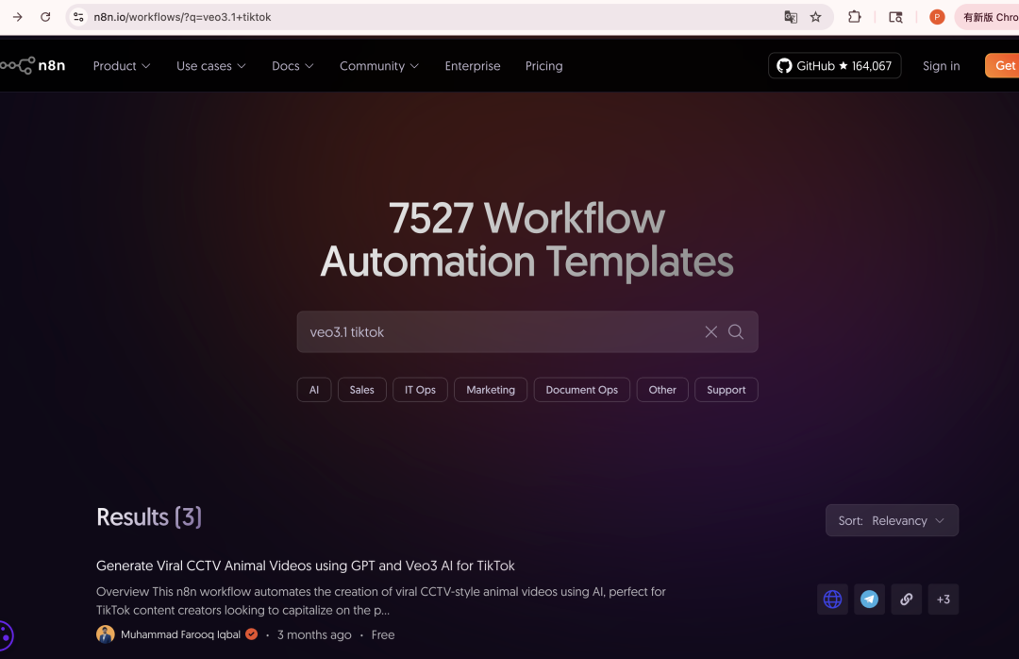Click the globe integration icon on the result

click(832, 600)
